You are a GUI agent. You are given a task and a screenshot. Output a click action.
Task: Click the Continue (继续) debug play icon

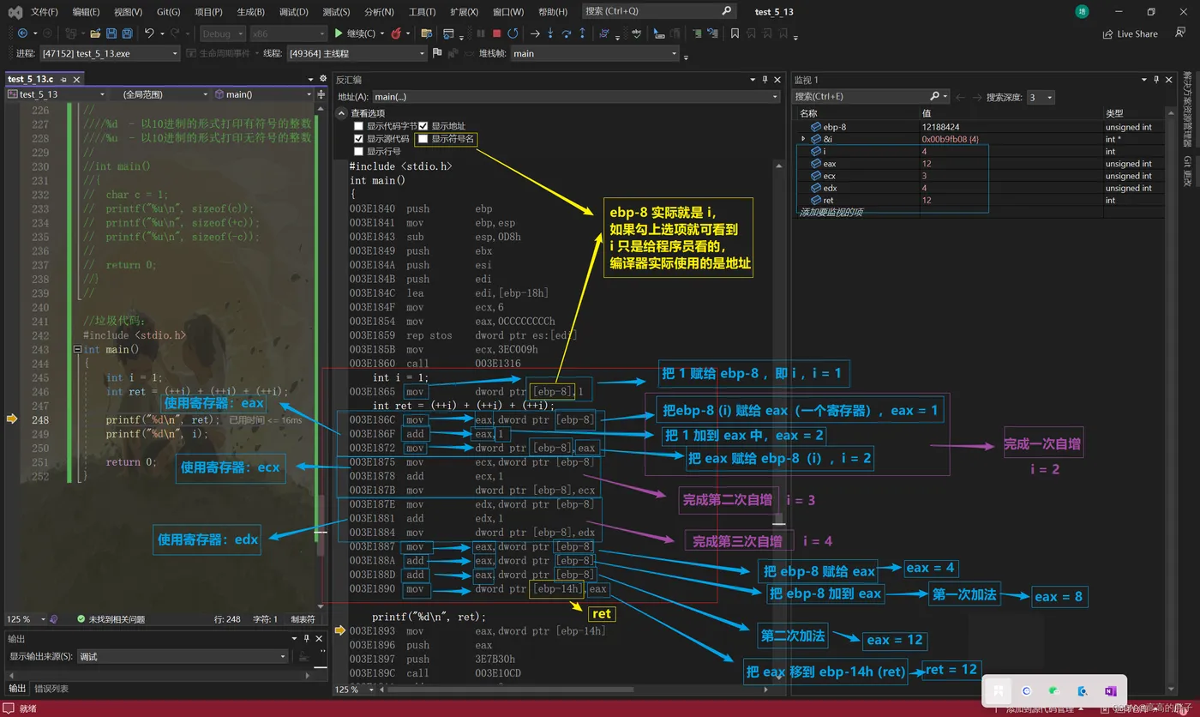point(339,33)
